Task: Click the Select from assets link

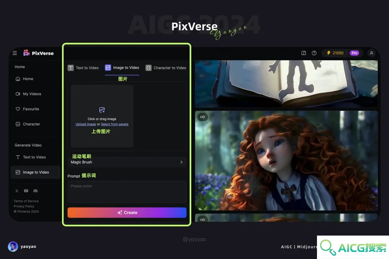Action: point(115,124)
